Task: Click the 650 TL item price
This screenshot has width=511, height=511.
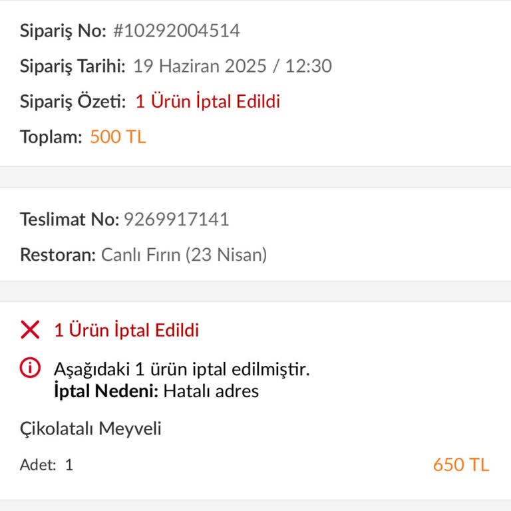Action: click(x=460, y=464)
